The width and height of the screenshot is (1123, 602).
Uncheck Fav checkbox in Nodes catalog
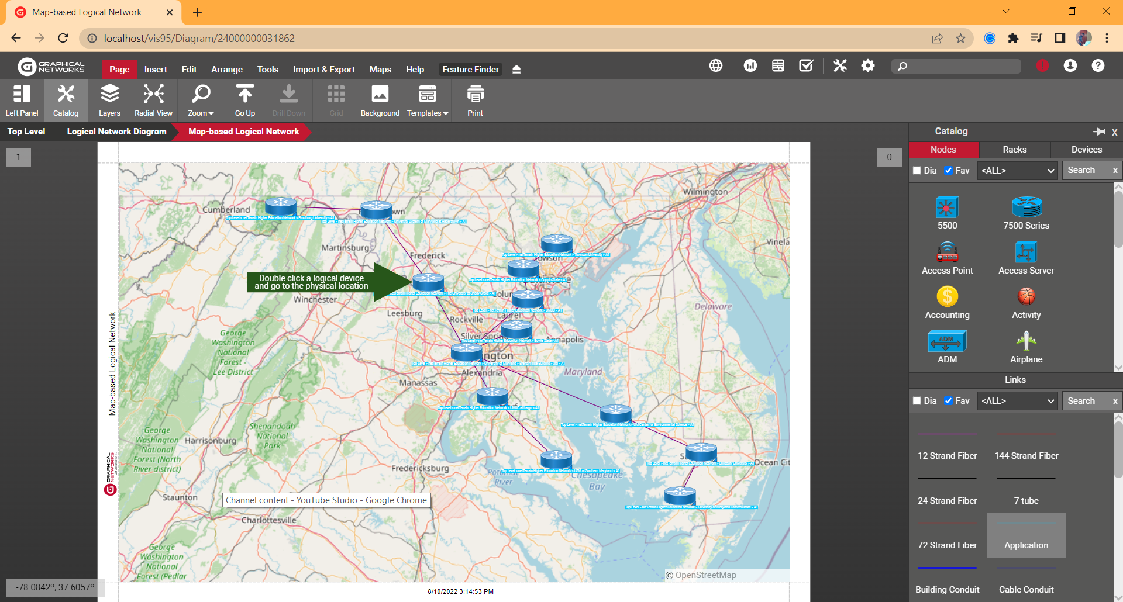(x=948, y=171)
